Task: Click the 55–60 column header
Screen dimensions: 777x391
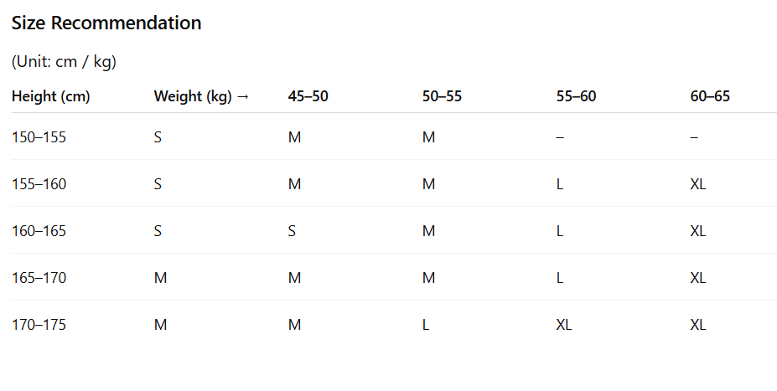Action: 576,96
